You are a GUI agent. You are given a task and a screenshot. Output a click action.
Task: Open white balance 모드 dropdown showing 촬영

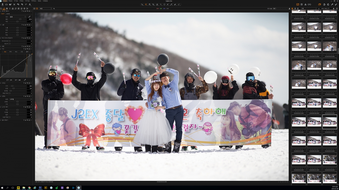pyautogui.click(x=18, y=17)
